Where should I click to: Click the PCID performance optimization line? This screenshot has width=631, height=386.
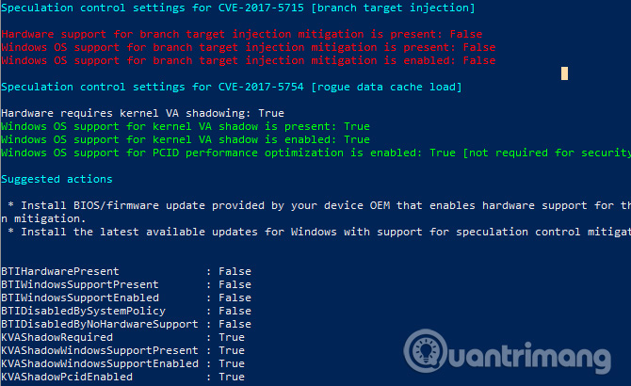pyautogui.click(x=315, y=153)
